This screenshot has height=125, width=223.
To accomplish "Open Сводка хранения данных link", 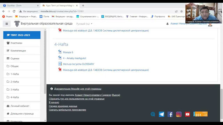I will click(63, 106).
